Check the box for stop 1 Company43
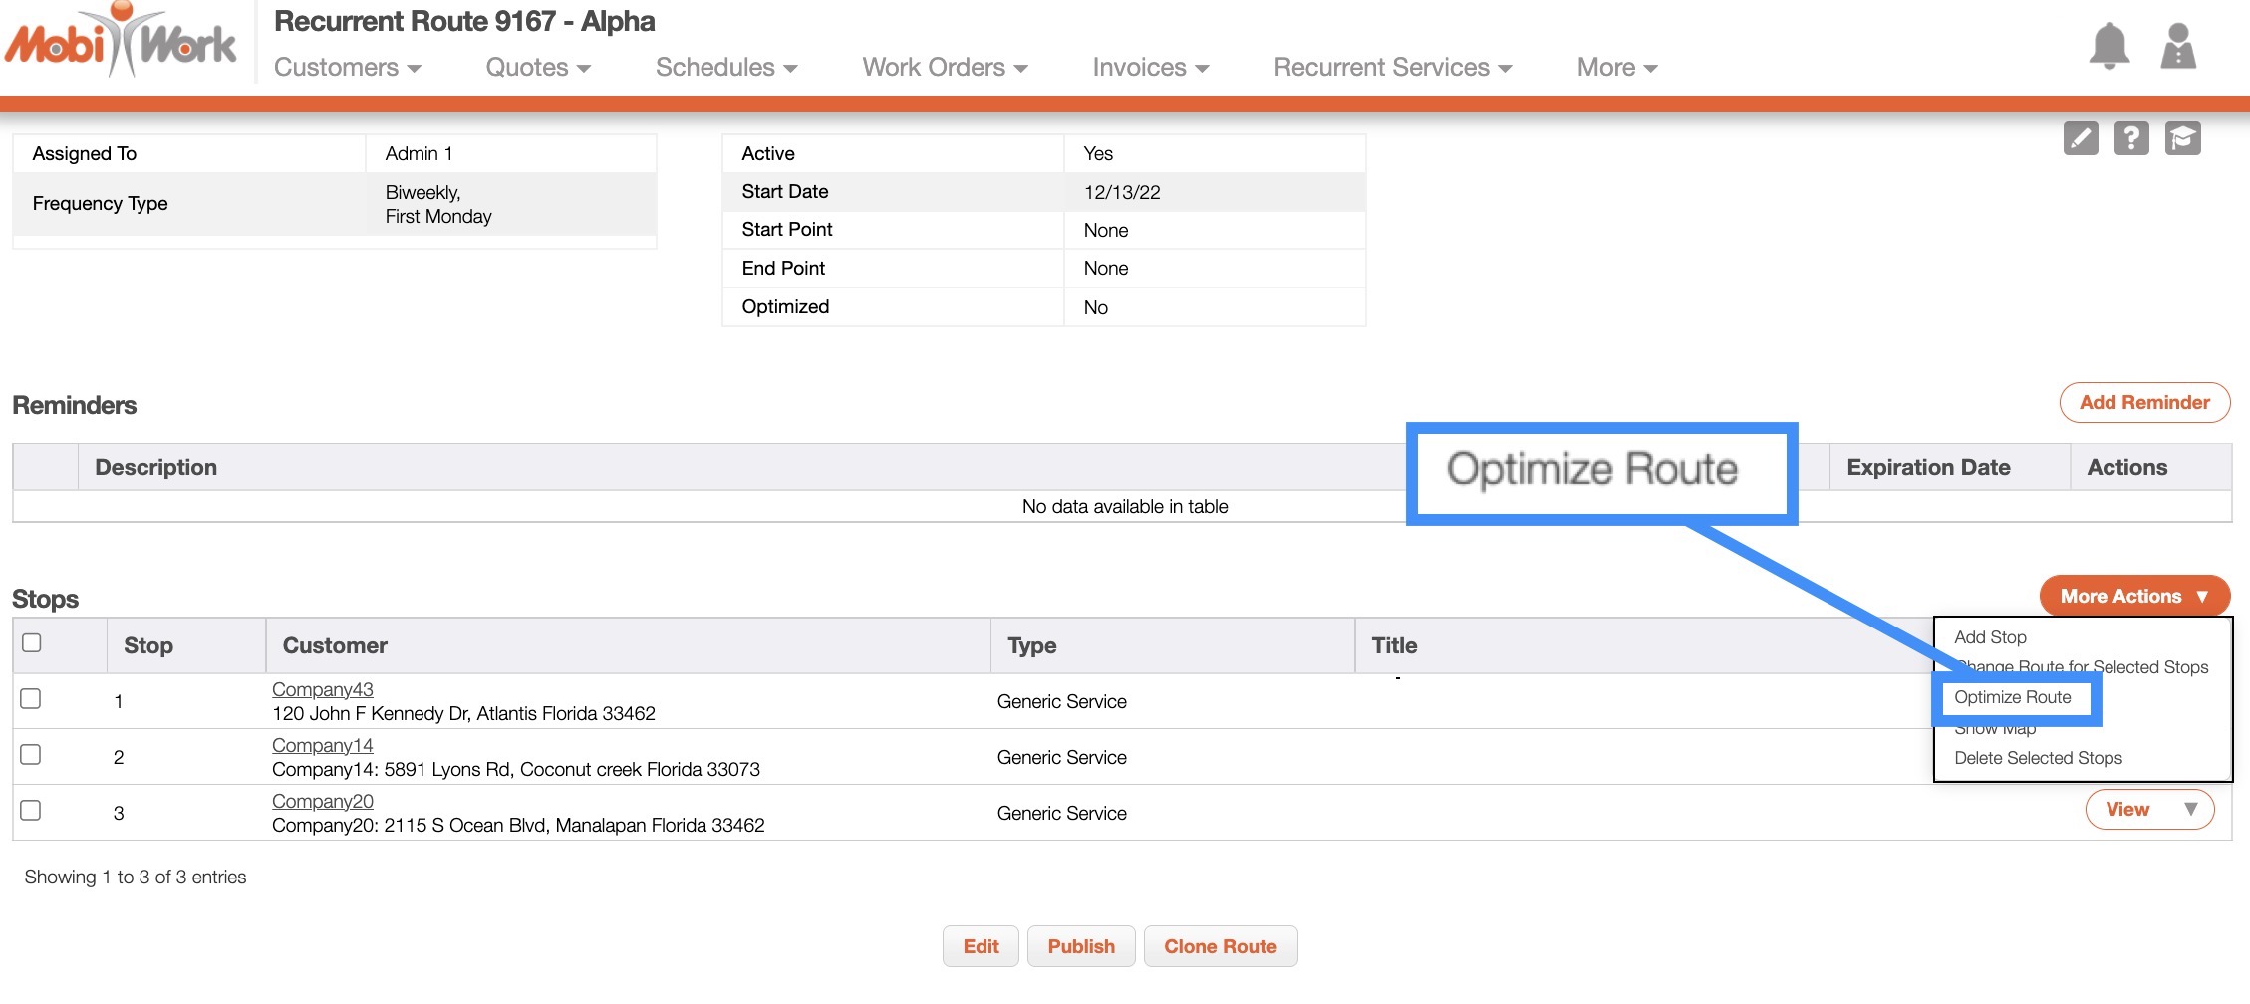 pos(32,699)
